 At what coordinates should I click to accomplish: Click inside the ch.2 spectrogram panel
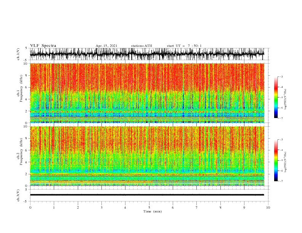(147, 156)
